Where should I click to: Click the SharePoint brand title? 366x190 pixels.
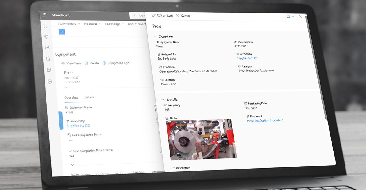coord(61,15)
